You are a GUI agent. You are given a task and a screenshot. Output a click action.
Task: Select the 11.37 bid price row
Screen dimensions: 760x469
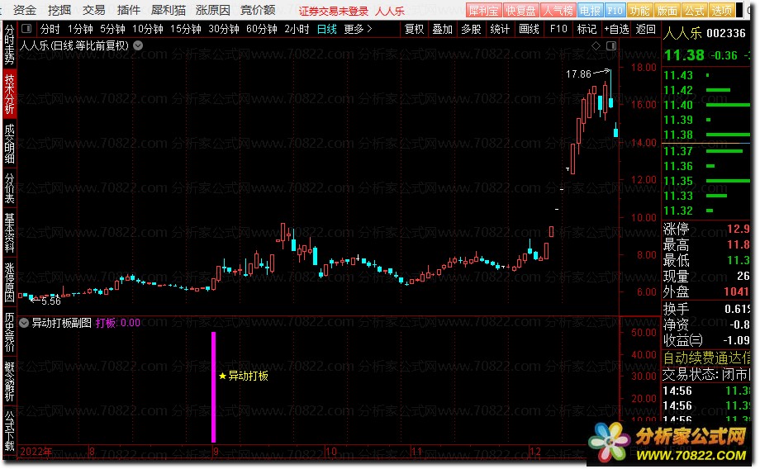705,151
